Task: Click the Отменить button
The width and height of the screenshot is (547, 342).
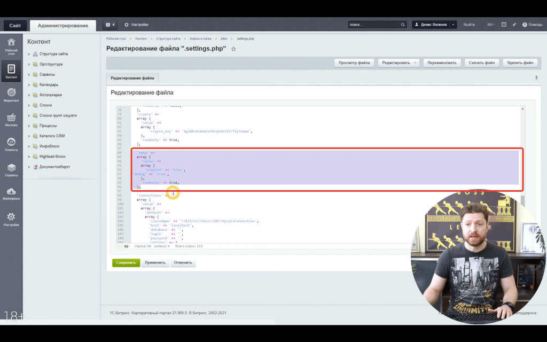Action: [x=183, y=263]
